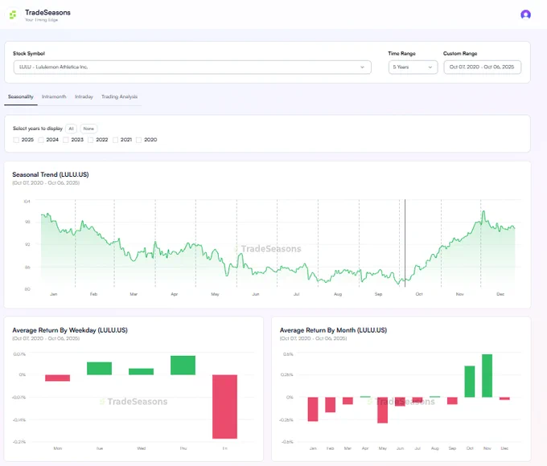Click the Dec label on Seasonal Trend axis

(x=500, y=294)
